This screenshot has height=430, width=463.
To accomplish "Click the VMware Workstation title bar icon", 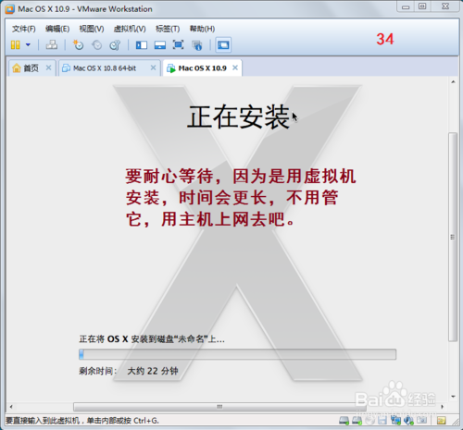I will tap(9, 9).
